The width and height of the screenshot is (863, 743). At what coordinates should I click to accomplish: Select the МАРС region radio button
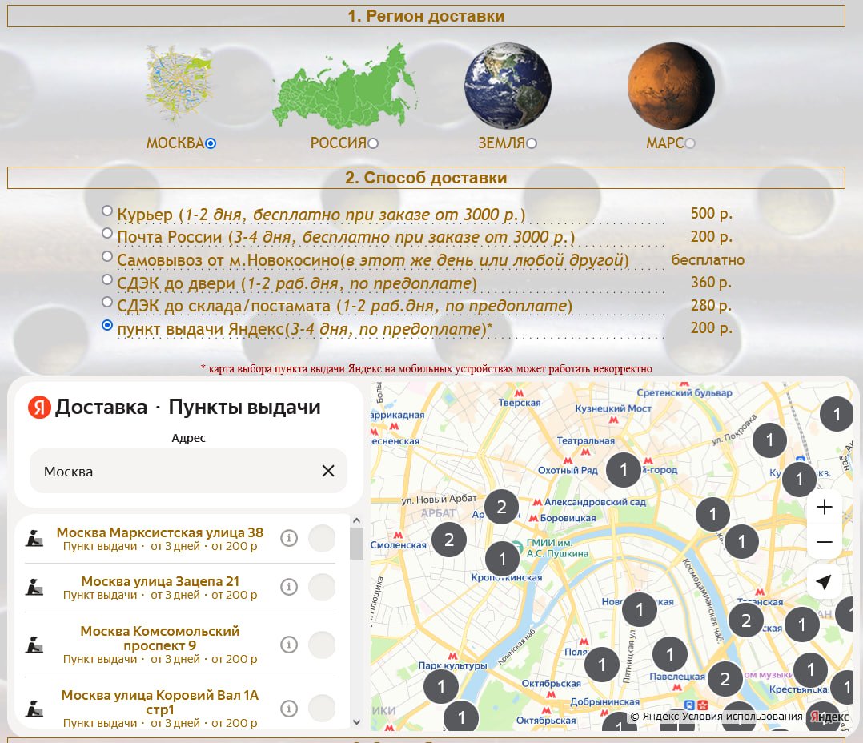[689, 143]
